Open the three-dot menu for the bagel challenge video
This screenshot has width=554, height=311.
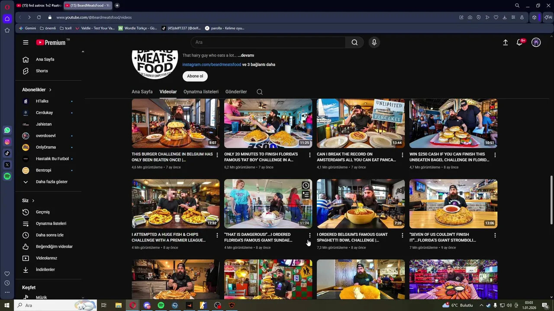(x=495, y=155)
